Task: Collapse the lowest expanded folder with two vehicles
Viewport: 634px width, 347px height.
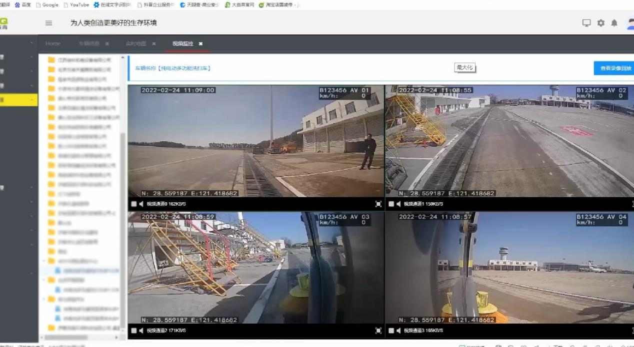Action: (x=44, y=299)
